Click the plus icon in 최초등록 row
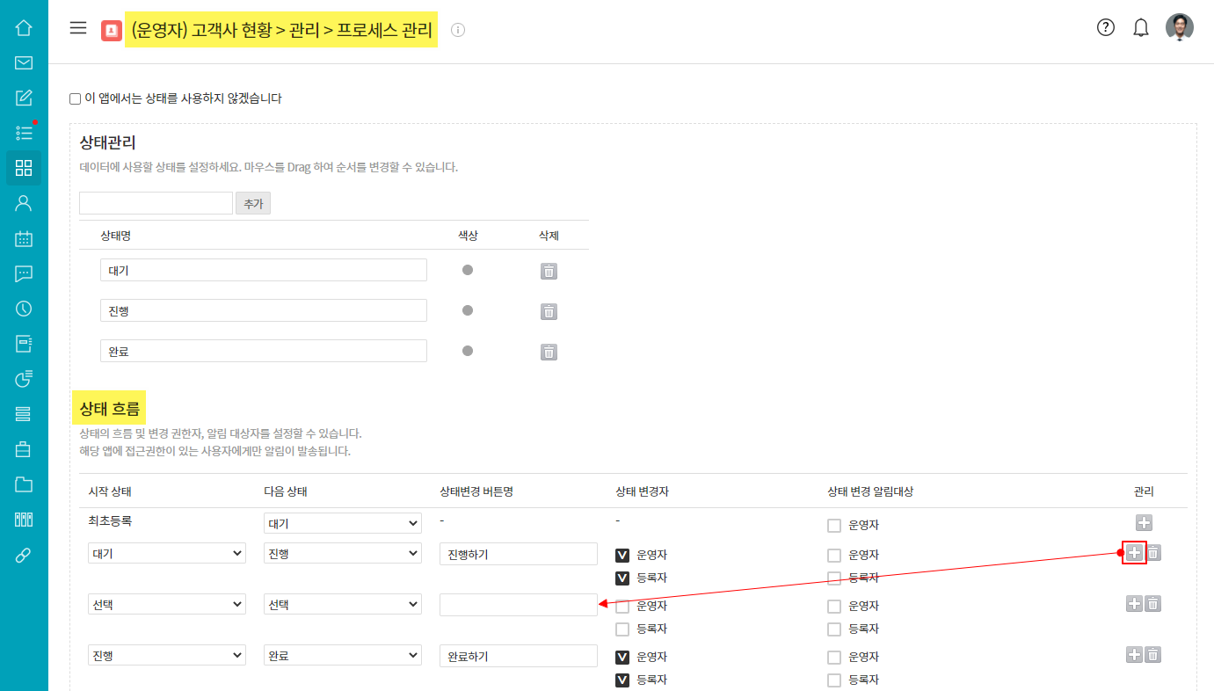This screenshot has height=691, width=1214. coord(1144,523)
